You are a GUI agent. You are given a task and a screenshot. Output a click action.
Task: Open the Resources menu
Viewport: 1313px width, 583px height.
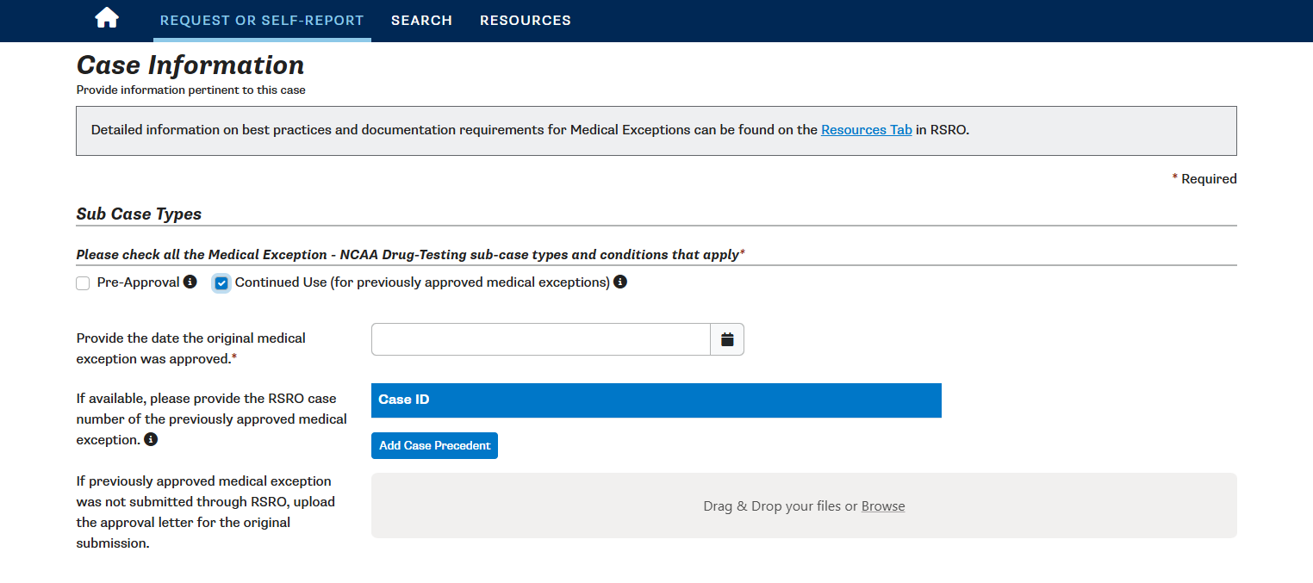click(526, 20)
